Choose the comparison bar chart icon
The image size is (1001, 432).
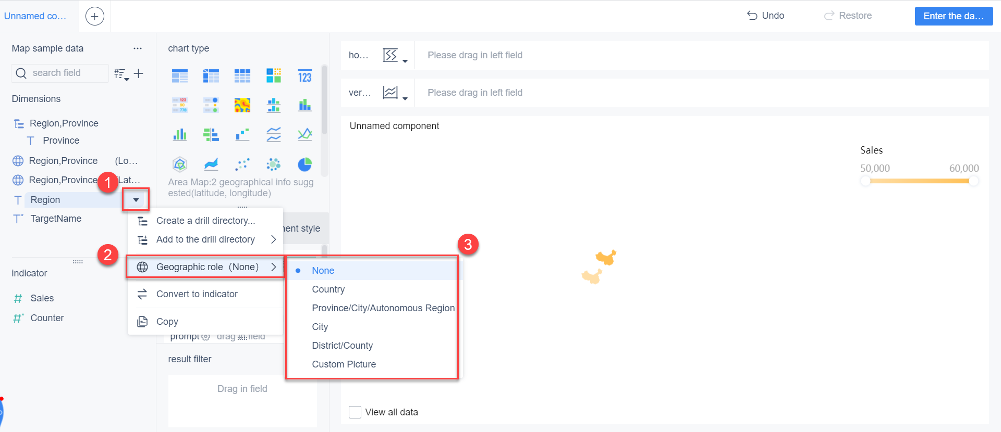click(x=211, y=135)
